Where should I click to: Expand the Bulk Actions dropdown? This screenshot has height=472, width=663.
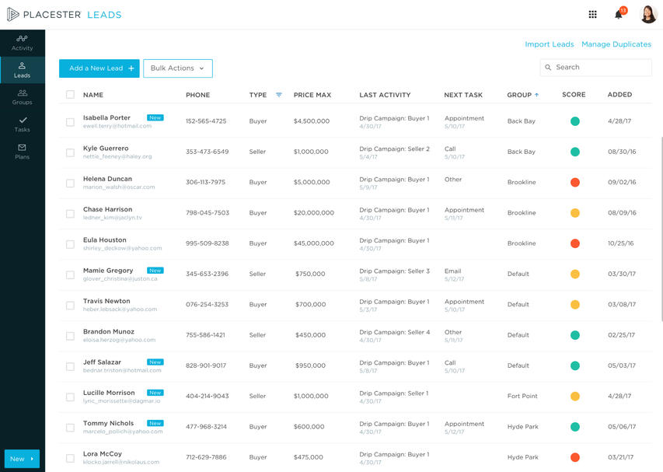pyautogui.click(x=177, y=68)
